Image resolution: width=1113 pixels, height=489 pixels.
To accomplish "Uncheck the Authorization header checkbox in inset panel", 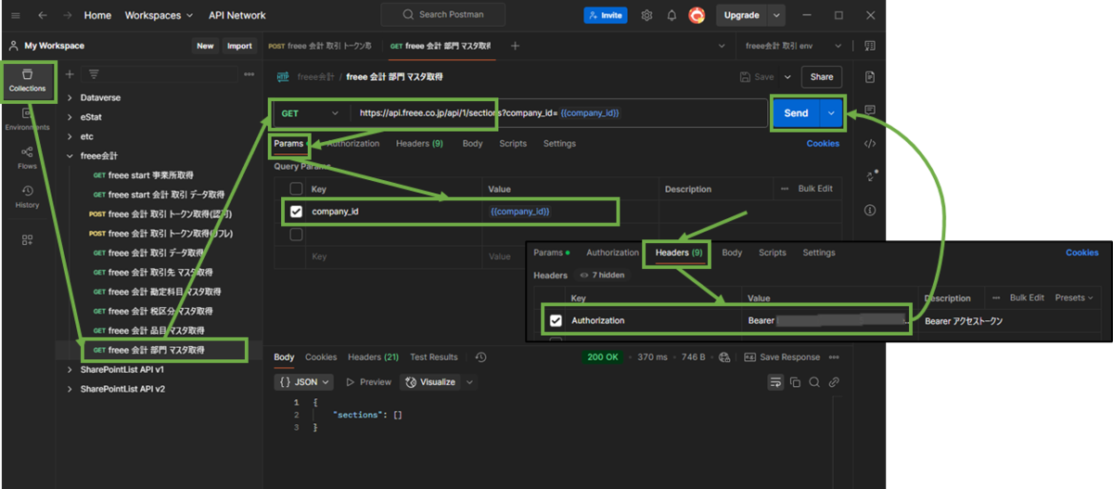I will point(556,321).
